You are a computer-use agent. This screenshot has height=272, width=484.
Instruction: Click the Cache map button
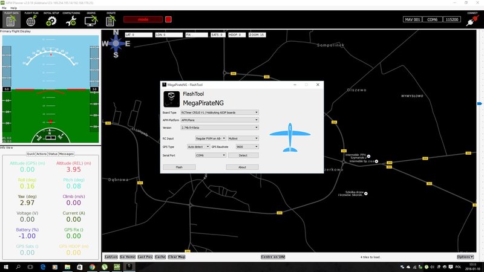160,257
